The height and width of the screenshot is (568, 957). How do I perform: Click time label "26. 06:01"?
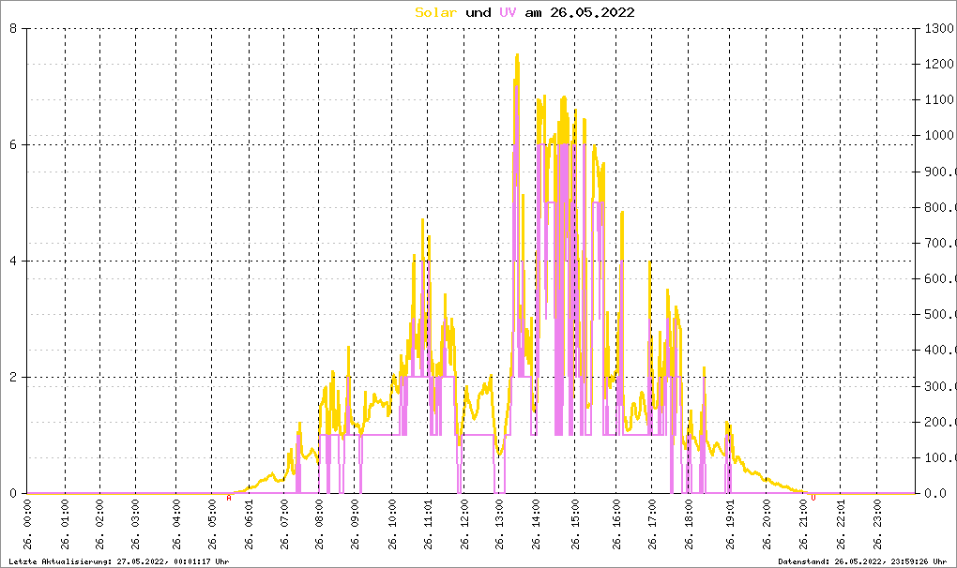tap(249, 524)
